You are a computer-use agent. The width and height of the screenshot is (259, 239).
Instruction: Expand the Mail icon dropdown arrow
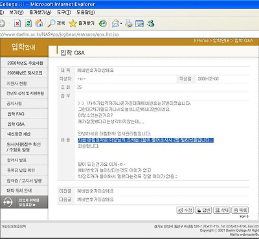click(121, 23)
